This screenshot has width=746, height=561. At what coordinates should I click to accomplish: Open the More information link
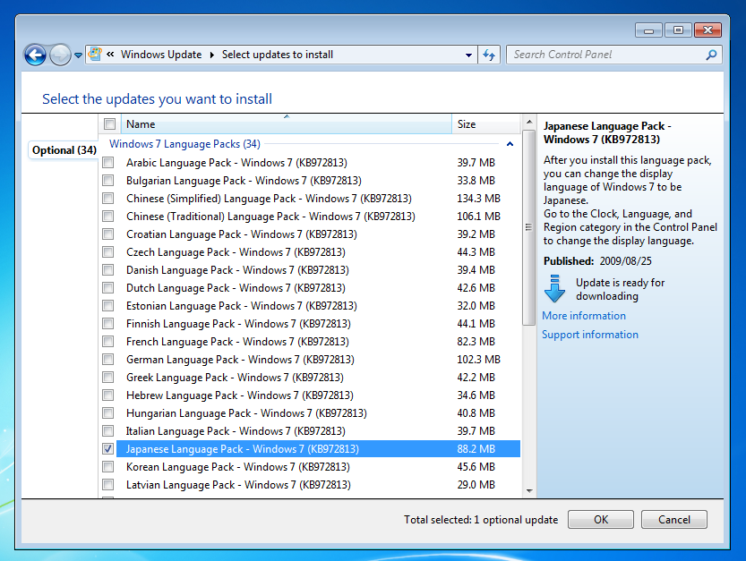tap(583, 315)
